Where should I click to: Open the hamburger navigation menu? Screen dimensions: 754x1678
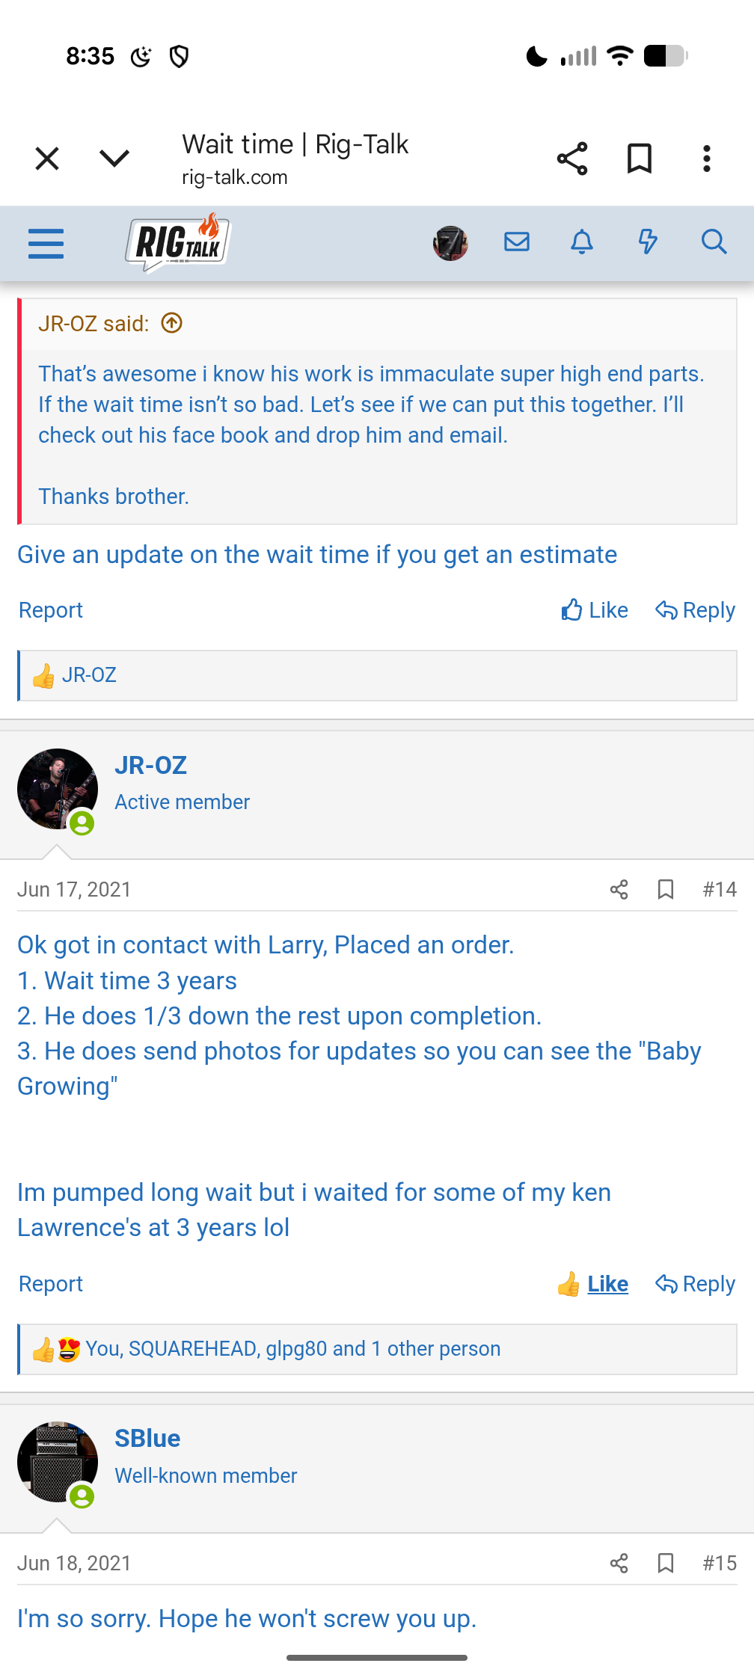(x=46, y=243)
